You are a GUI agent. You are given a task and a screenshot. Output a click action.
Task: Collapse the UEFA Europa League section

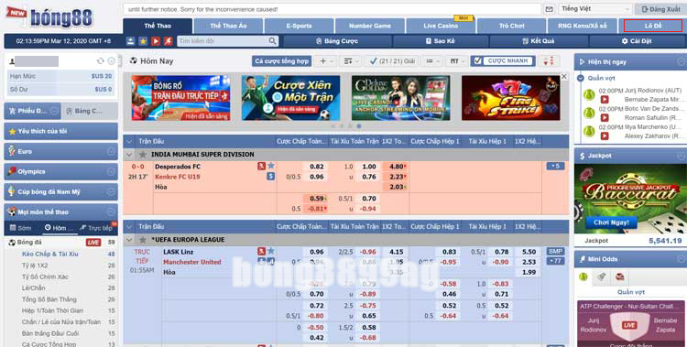[x=129, y=240]
